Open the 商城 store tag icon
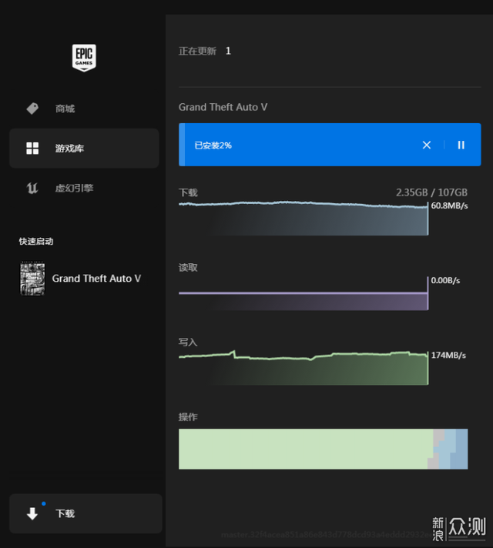 [32, 109]
